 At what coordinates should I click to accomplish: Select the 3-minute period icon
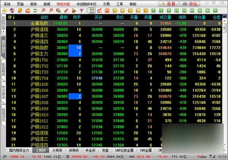(161, 11)
